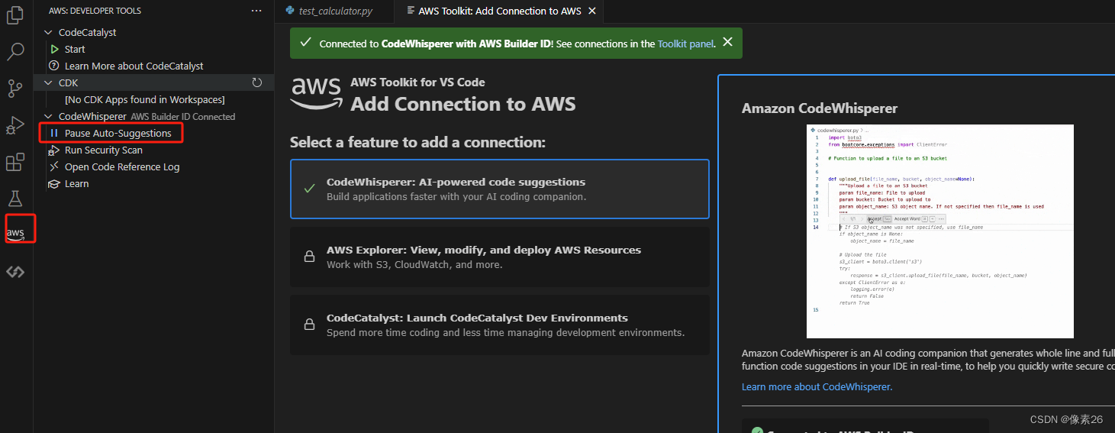The height and width of the screenshot is (433, 1115).
Task: Click 'AWS Builder ID Connected' status text
Action: 183,117
